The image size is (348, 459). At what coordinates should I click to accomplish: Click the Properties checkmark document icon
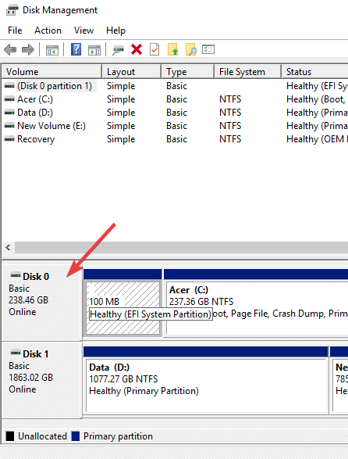[x=154, y=49]
